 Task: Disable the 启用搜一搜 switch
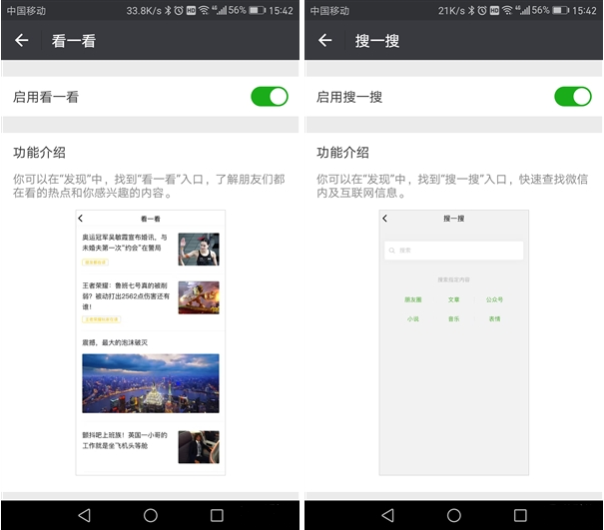click(x=573, y=96)
